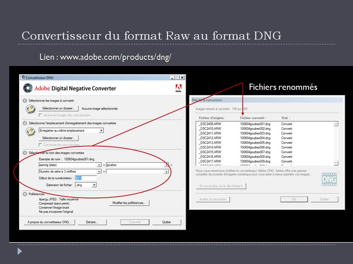Click '100604gouttes008.dng' in the list
353x264 pixels.
point(255,157)
